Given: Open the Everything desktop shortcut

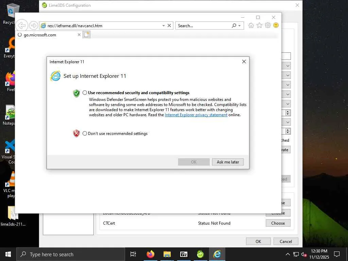Looking at the screenshot, I should click(x=10, y=48).
